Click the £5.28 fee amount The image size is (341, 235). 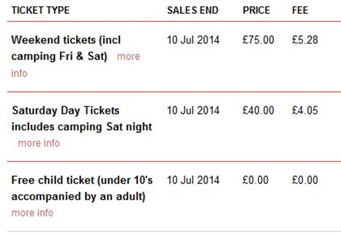click(305, 40)
